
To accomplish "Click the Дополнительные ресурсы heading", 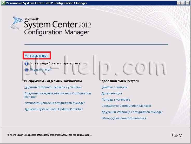I will pos(120,81).
